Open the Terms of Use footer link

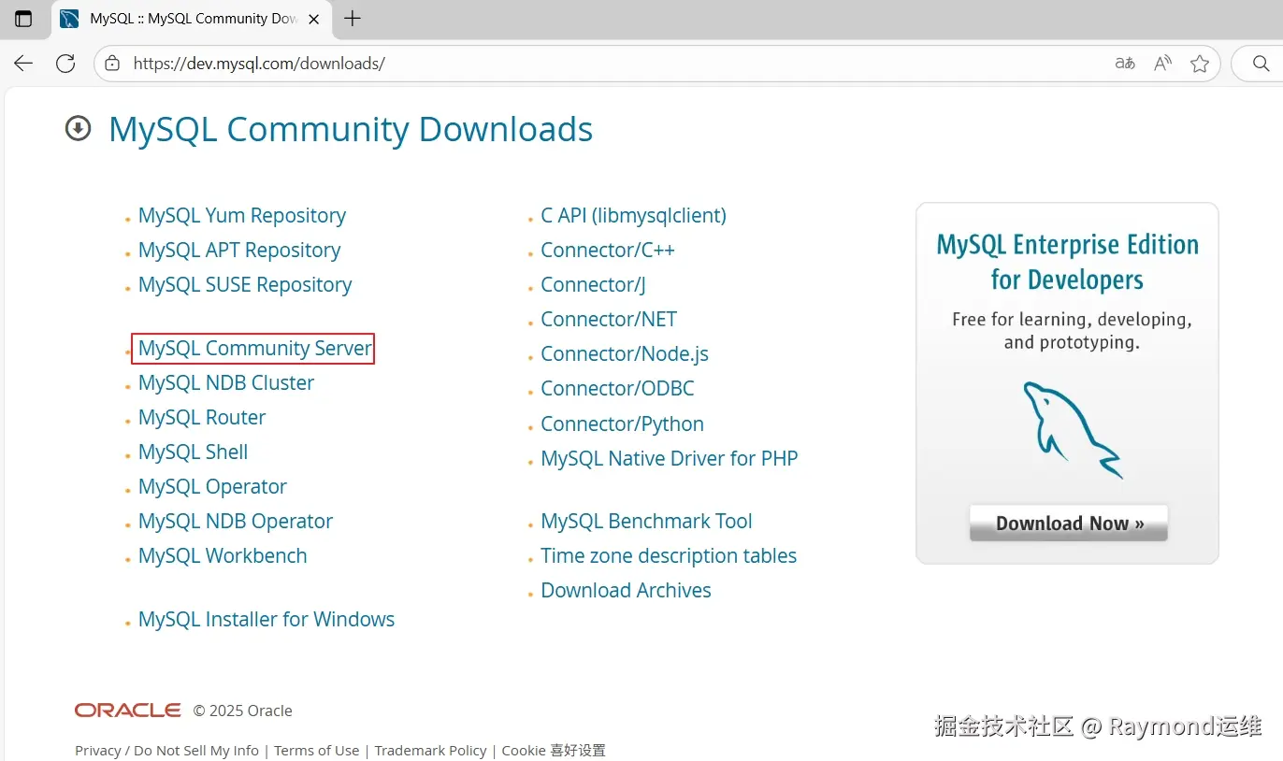click(316, 751)
